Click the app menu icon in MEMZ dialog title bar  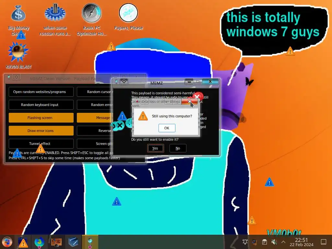(x=116, y=81)
